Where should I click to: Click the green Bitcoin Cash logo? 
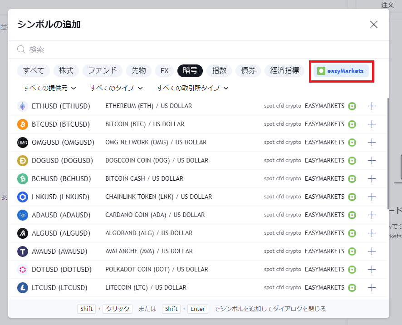(23, 179)
